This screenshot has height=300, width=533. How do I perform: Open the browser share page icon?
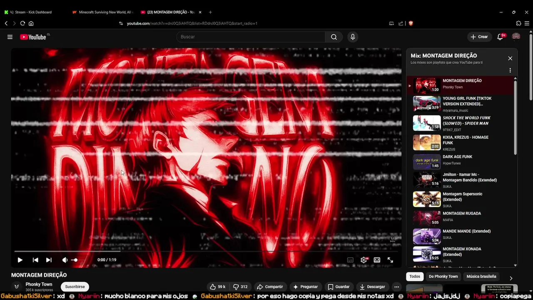pos(401,23)
